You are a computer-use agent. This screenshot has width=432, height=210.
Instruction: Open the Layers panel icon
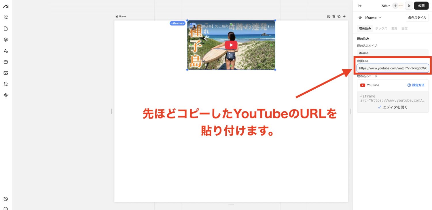(5, 40)
